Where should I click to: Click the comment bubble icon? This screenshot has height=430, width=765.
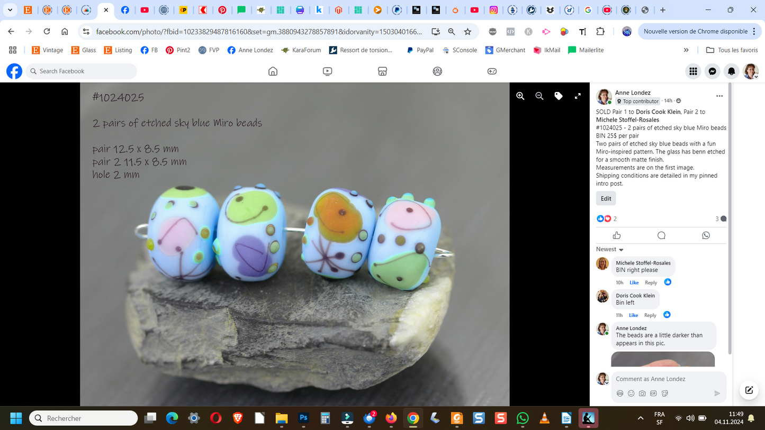(661, 235)
